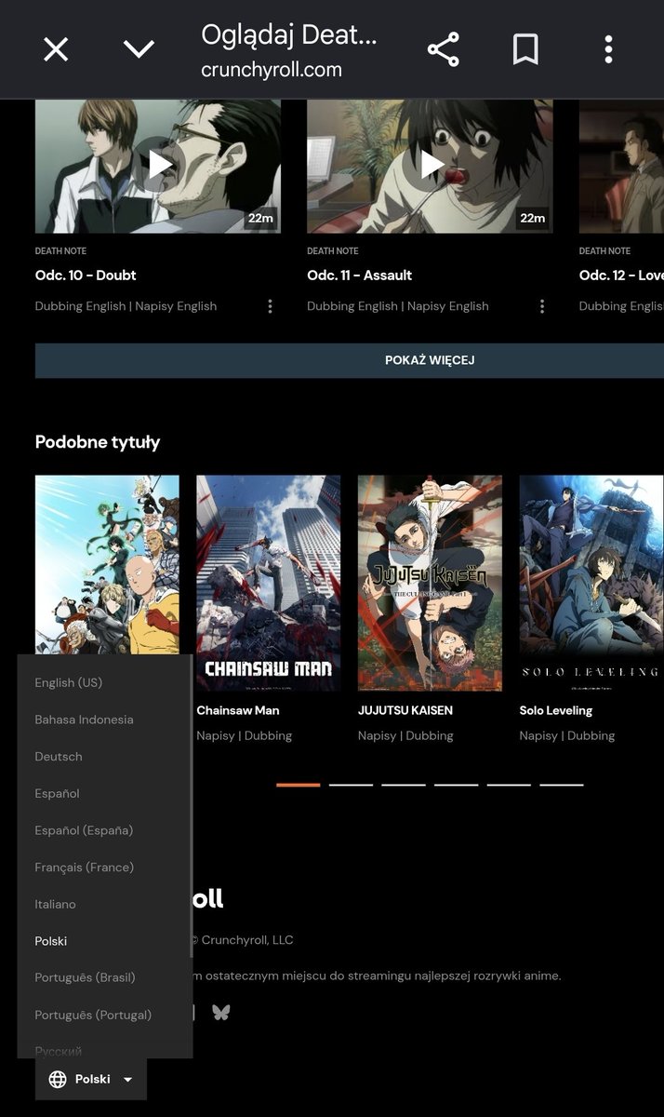Open the Chainsaw Man poster

click(268, 584)
